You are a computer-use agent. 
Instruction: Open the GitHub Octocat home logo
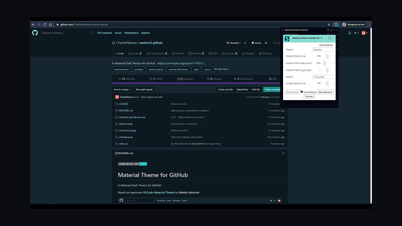35,33
